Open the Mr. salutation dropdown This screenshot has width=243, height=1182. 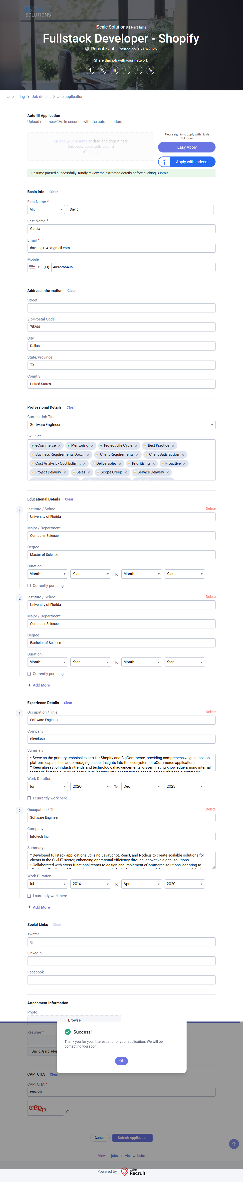46,210
